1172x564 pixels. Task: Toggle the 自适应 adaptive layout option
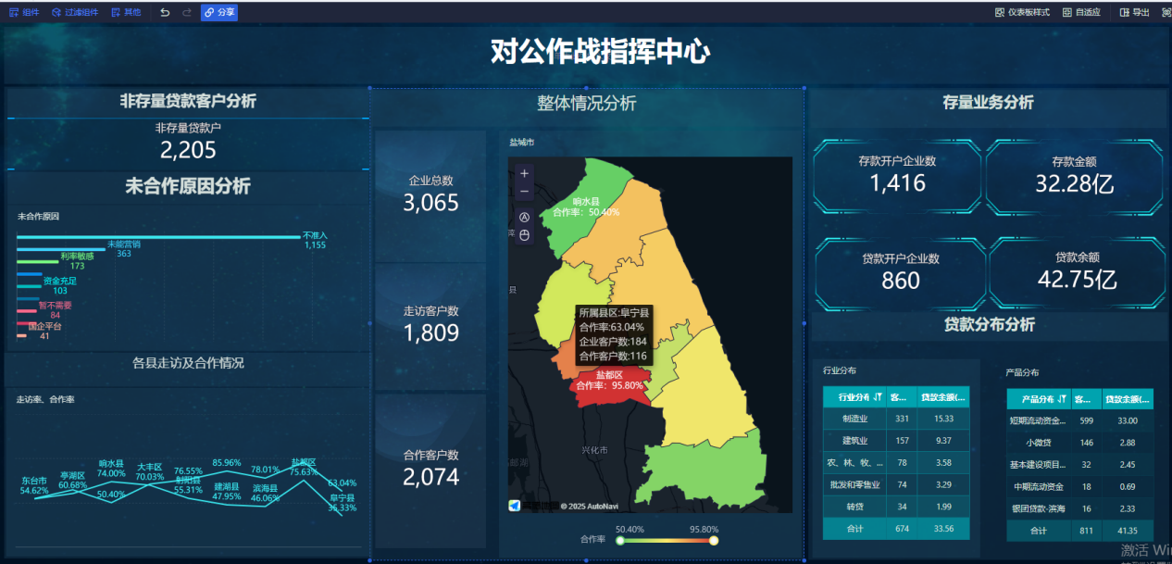(1081, 12)
